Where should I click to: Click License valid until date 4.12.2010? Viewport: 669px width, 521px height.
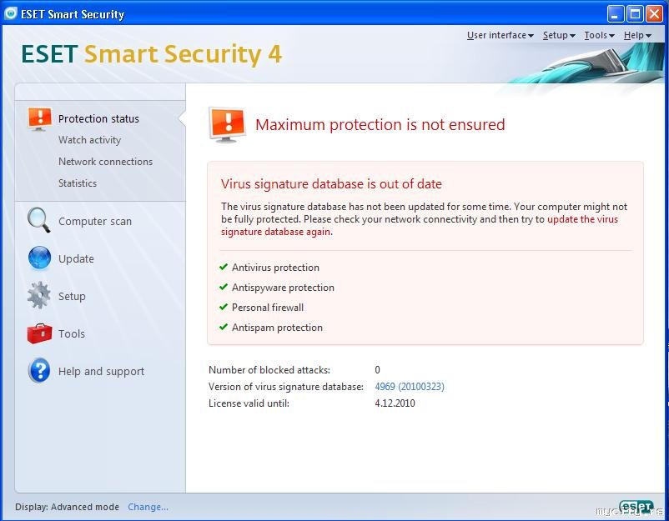tap(395, 403)
